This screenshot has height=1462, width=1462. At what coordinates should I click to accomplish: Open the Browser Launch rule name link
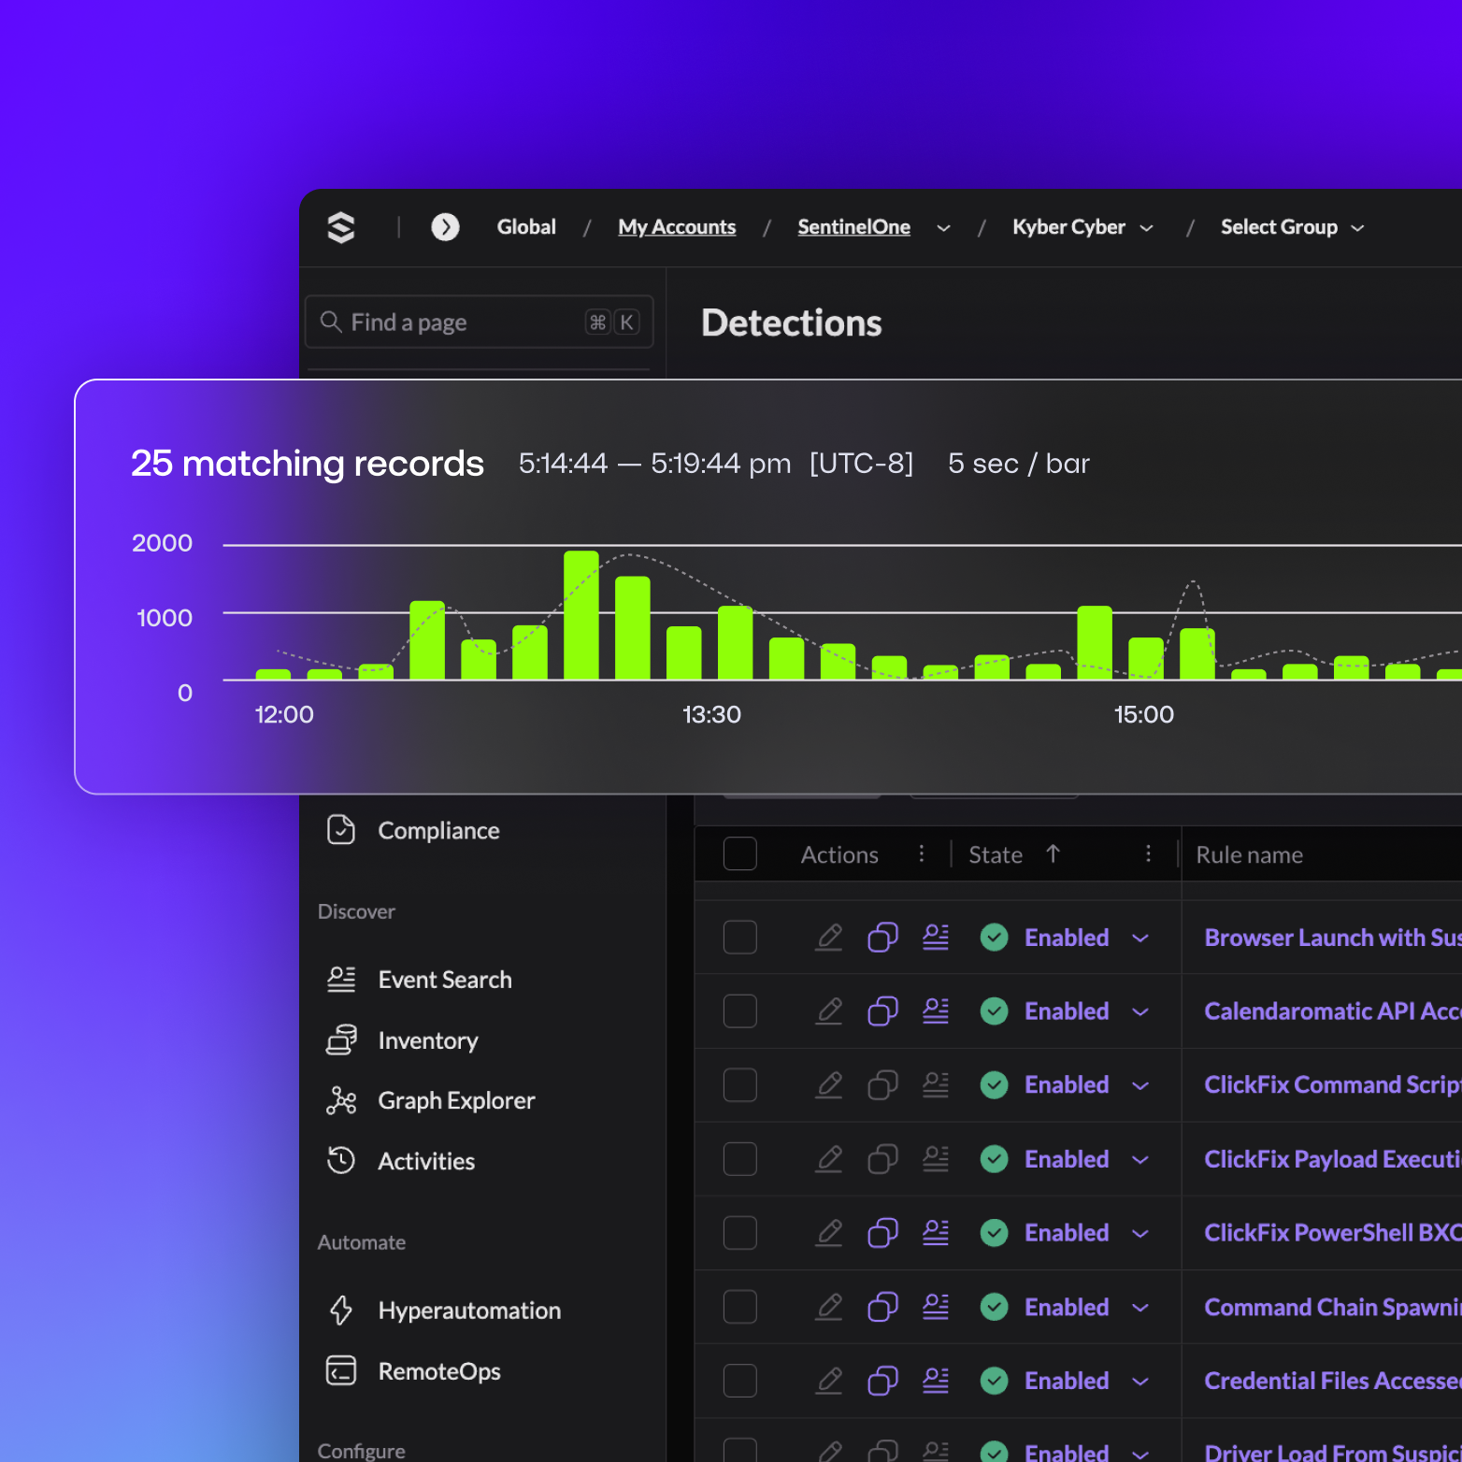coord(1332,937)
